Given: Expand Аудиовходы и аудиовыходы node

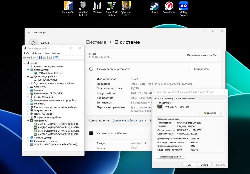Looking at the screenshot, I should tap(28, 66).
